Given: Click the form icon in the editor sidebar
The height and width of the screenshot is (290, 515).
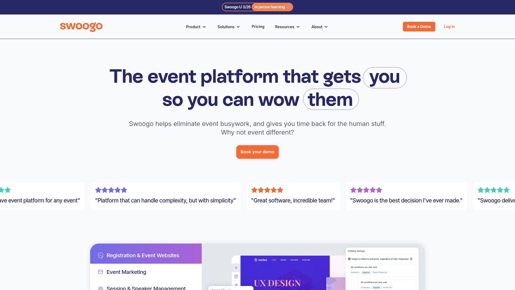Looking at the screenshot, I should [236, 277].
